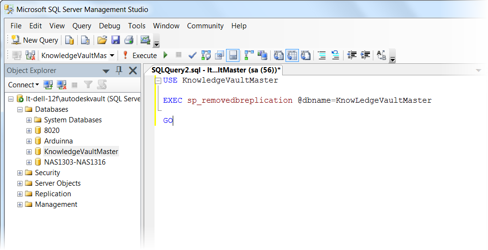This screenshot has height=250, width=488.
Task: Open the Community menu
Action: pyautogui.click(x=205, y=26)
